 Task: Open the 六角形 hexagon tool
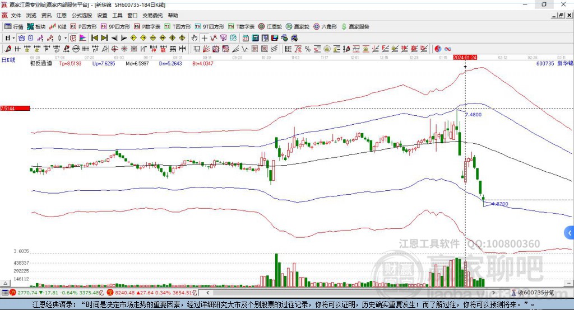(325, 27)
